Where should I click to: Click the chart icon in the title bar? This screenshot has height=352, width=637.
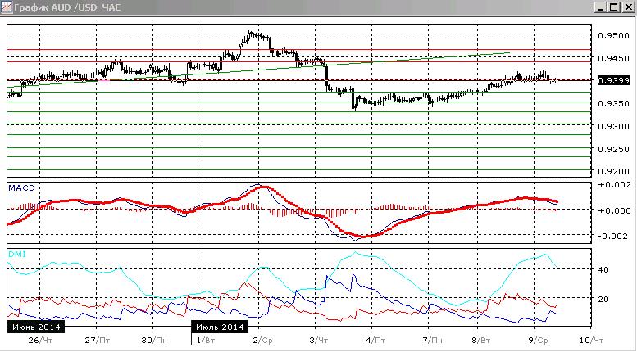(x=6, y=7)
